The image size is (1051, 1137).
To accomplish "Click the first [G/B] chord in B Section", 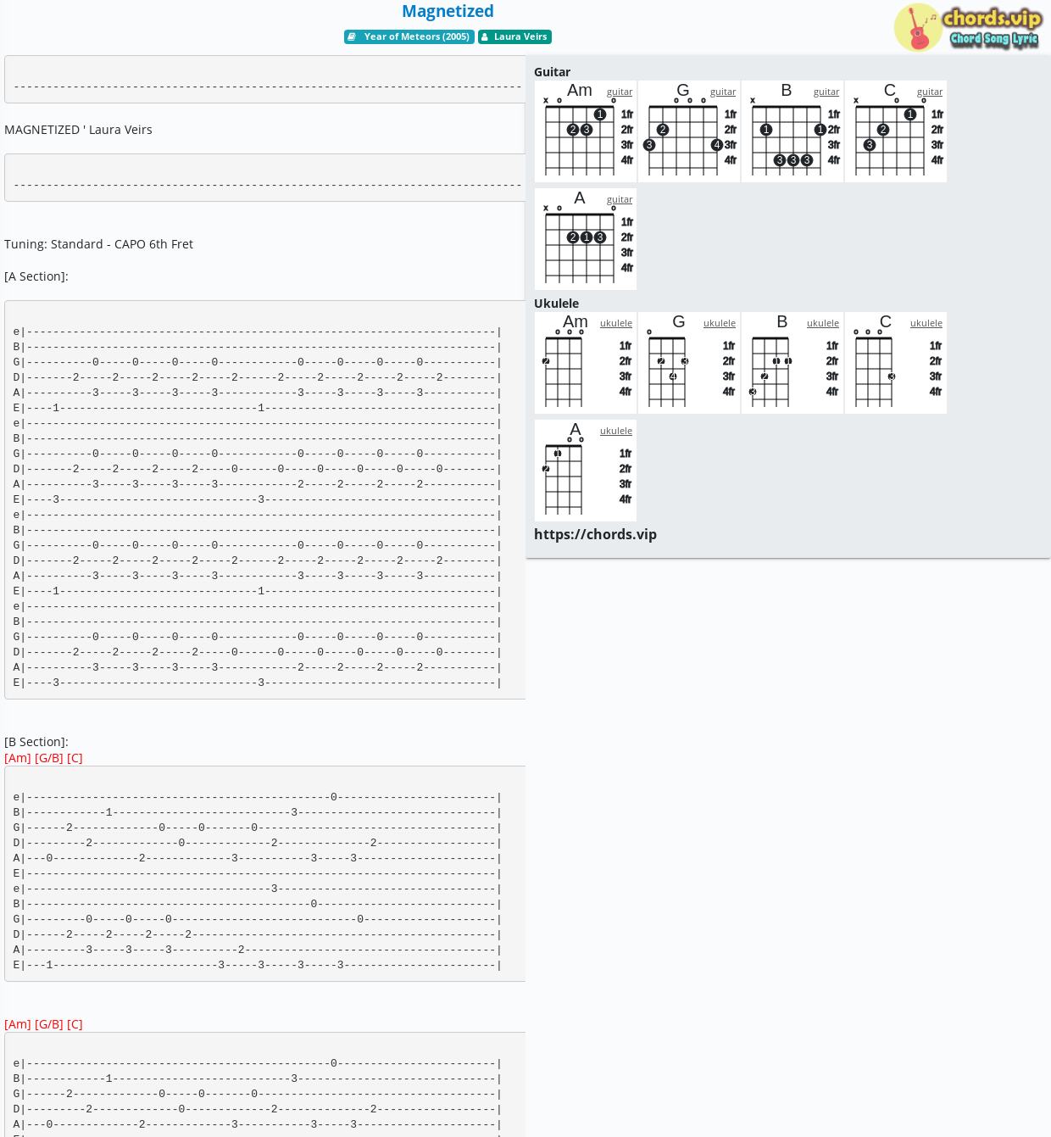I will (49, 758).
